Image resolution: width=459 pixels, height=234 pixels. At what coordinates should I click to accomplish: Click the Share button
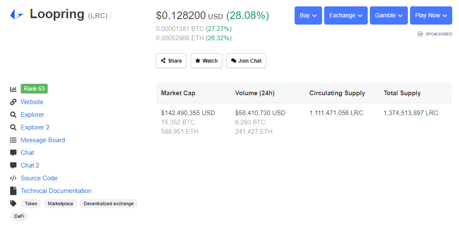(171, 61)
